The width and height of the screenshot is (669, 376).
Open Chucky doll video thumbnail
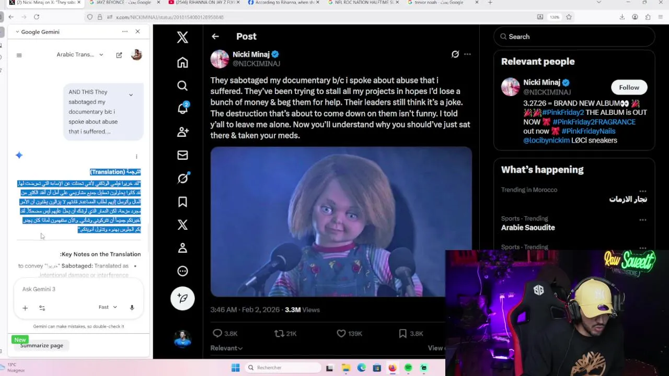pyautogui.click(x=341, y=222)
